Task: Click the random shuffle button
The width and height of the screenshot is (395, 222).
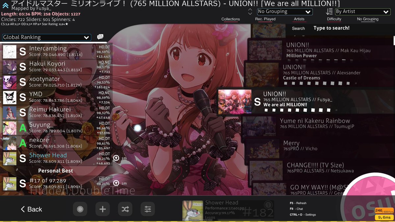Action: 125,209
